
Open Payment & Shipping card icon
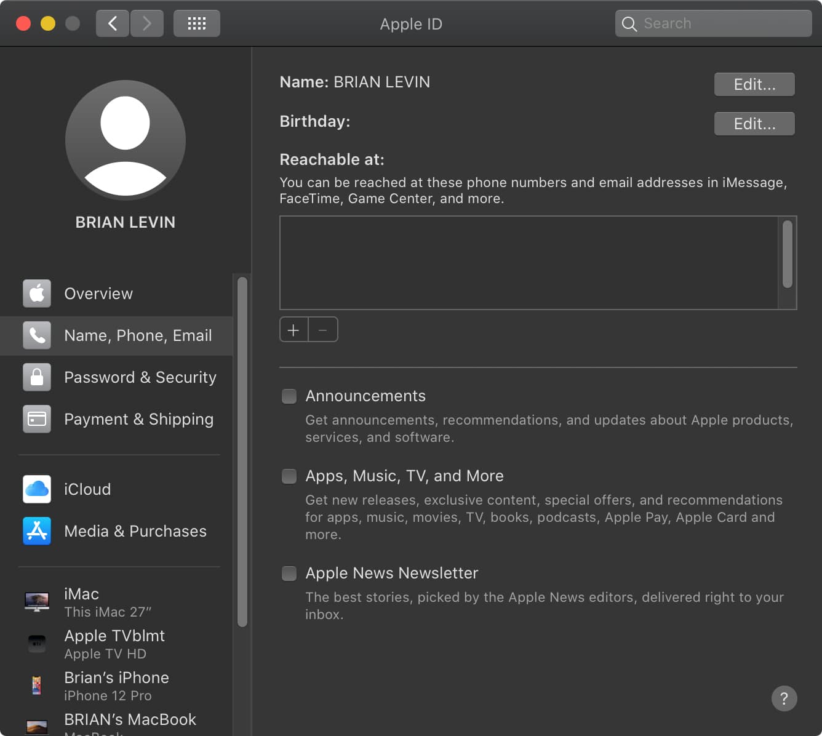tap(37, 419)
